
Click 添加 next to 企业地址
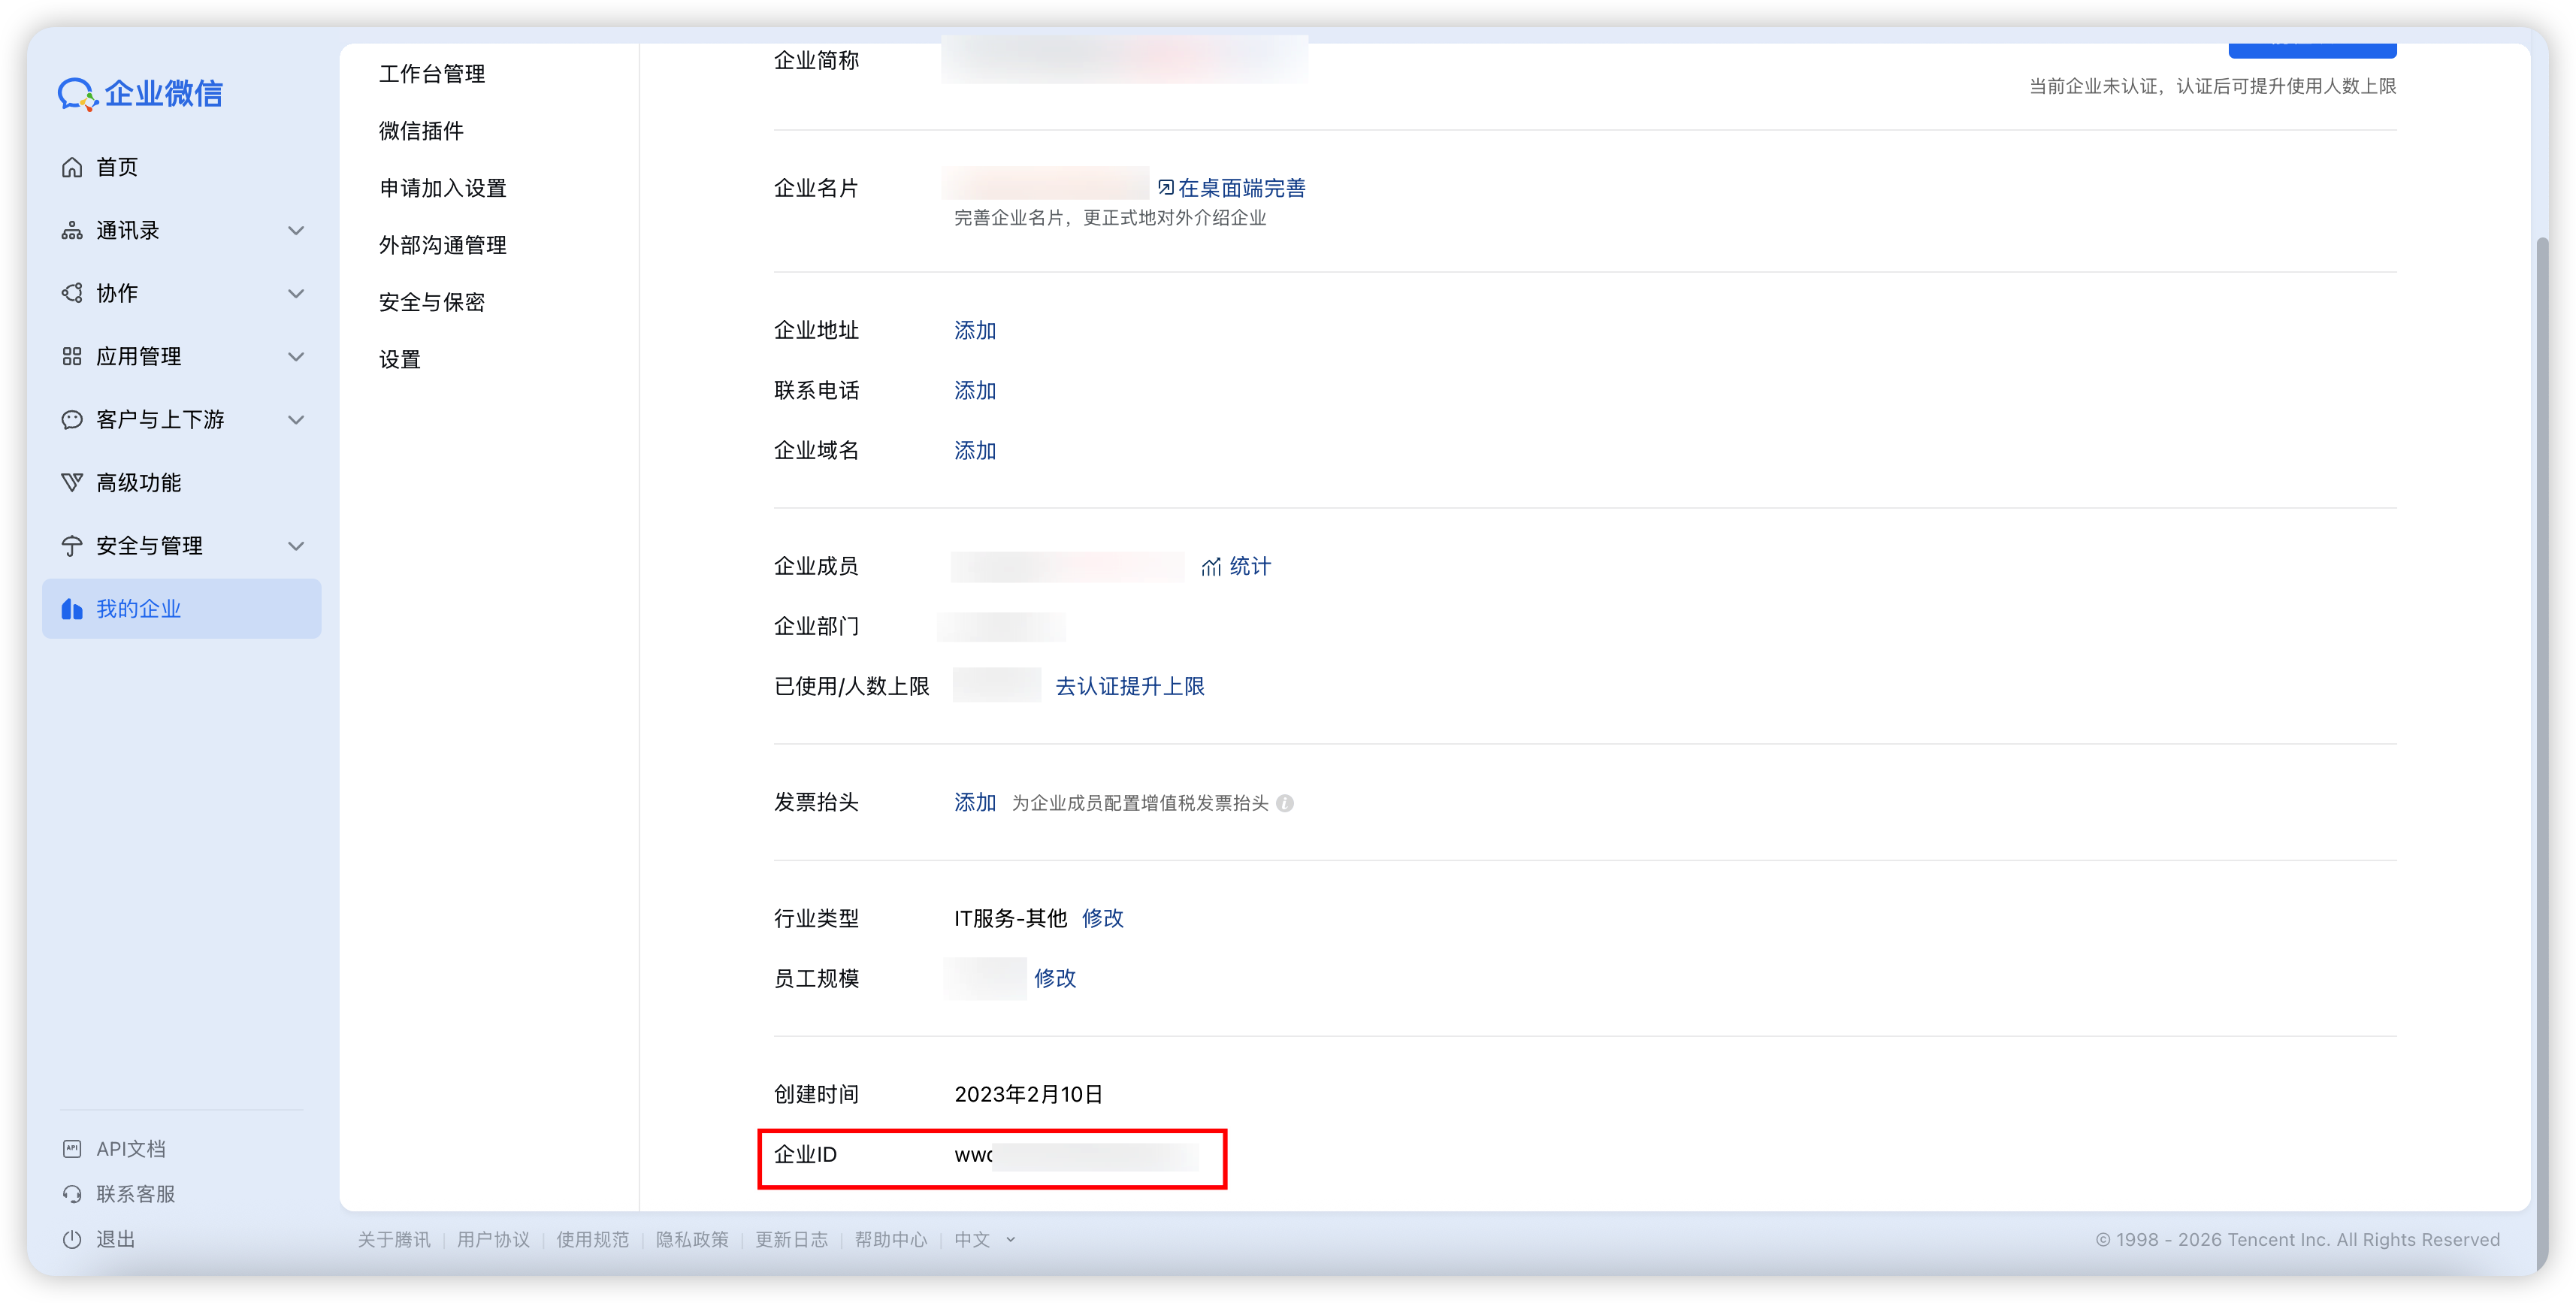pos(975,331)
